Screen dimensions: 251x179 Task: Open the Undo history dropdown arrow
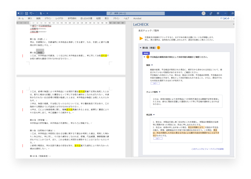(x=34, y=13)
